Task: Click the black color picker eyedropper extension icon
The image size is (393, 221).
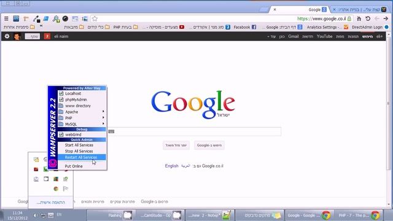Action: point(37,19)
